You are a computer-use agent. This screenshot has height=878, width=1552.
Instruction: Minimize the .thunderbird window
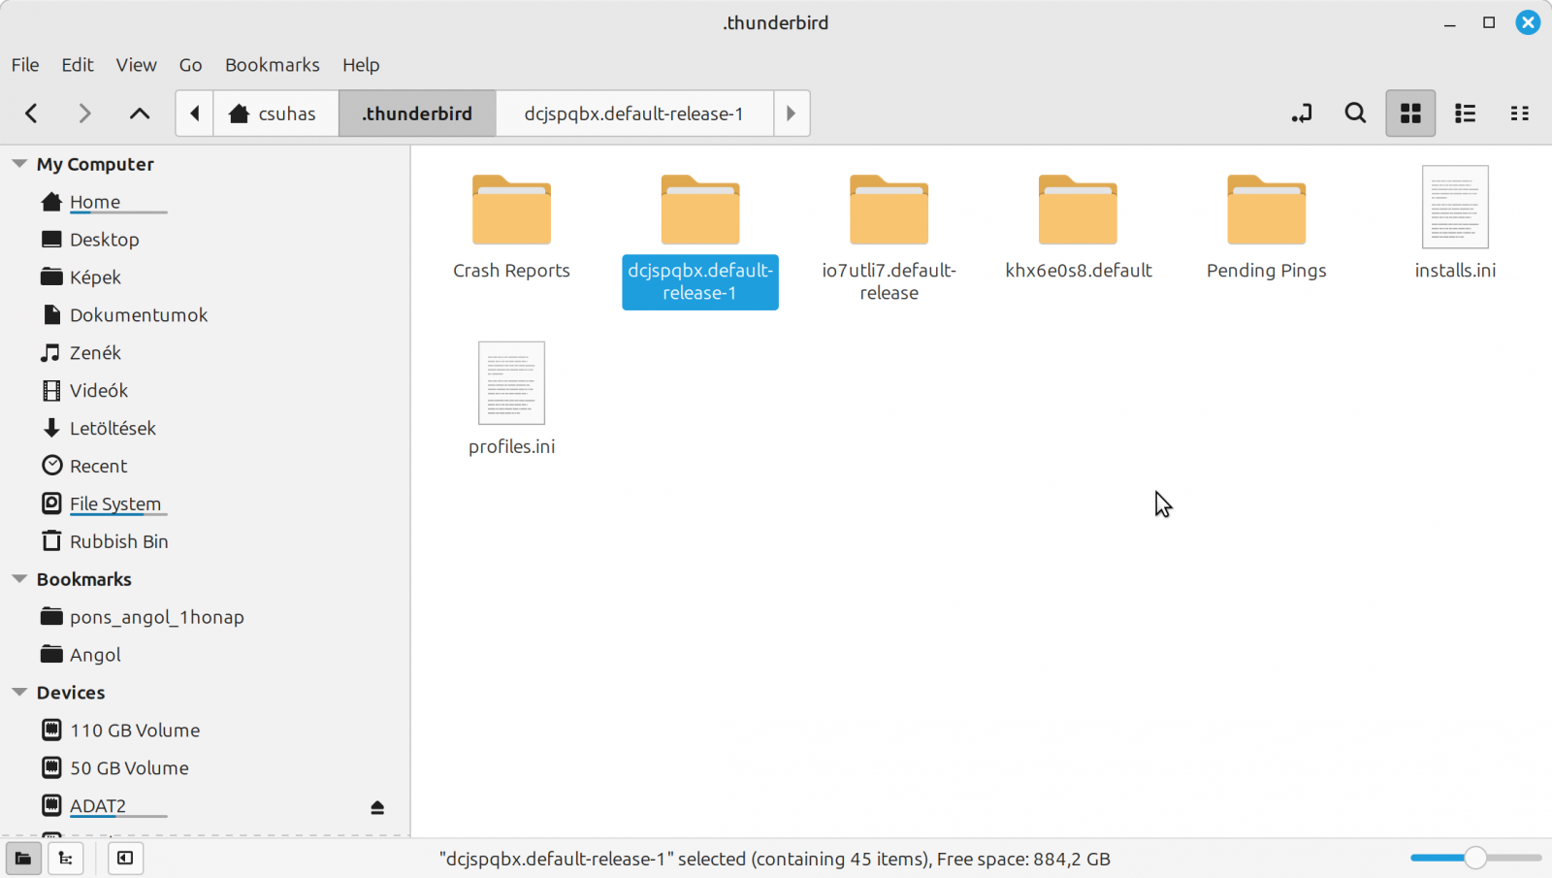1450,23
